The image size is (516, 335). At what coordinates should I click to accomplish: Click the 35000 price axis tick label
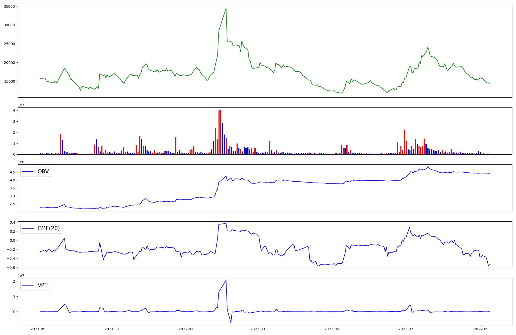coord(10,6)
